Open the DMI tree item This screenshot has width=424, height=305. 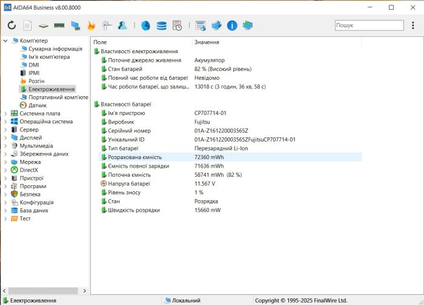pos(34,65)
